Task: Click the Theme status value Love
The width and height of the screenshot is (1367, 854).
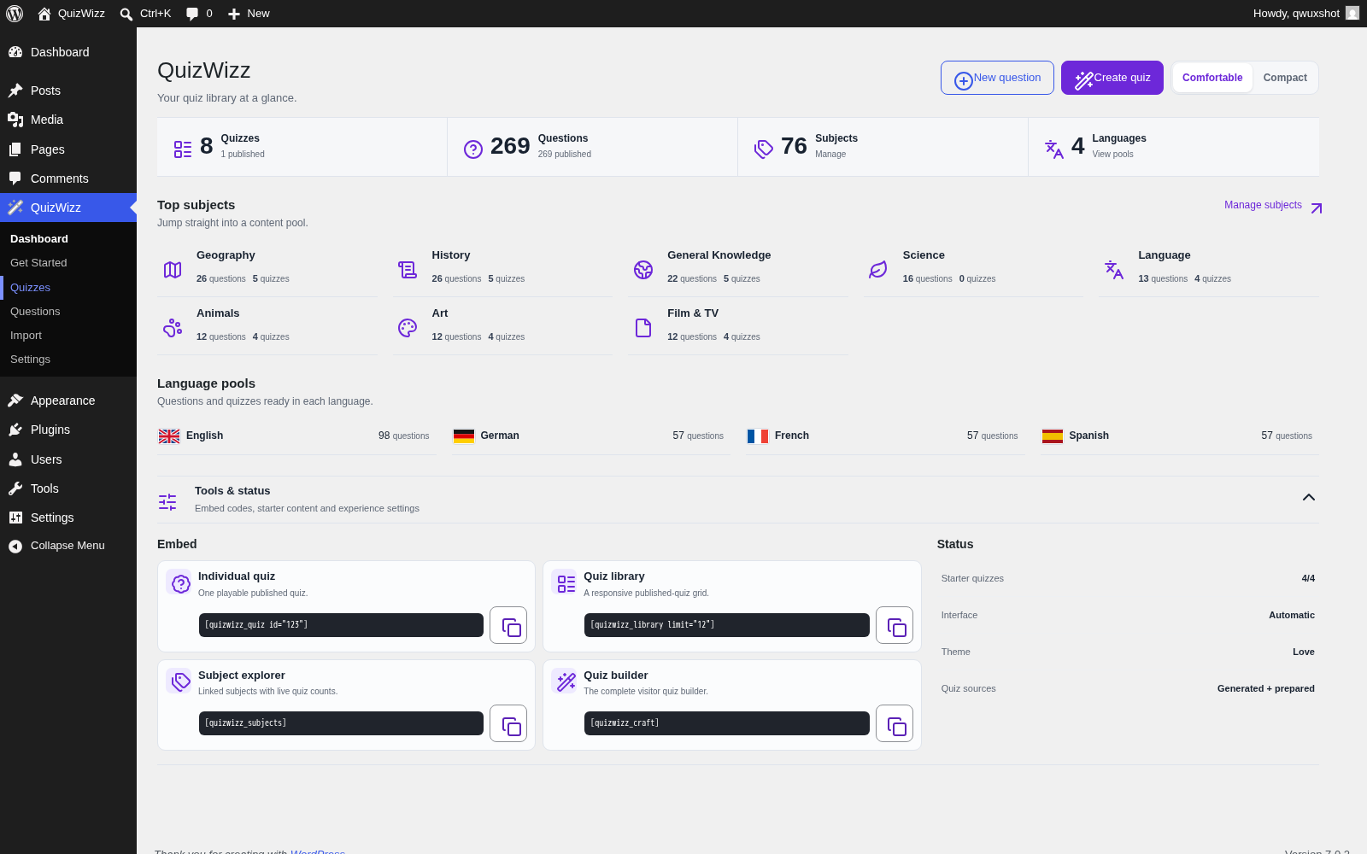Action: pos(1304,652)
